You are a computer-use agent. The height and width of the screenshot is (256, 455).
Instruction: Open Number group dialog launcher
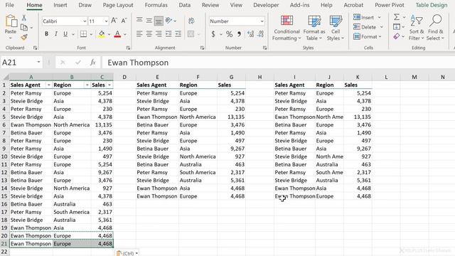264,48
